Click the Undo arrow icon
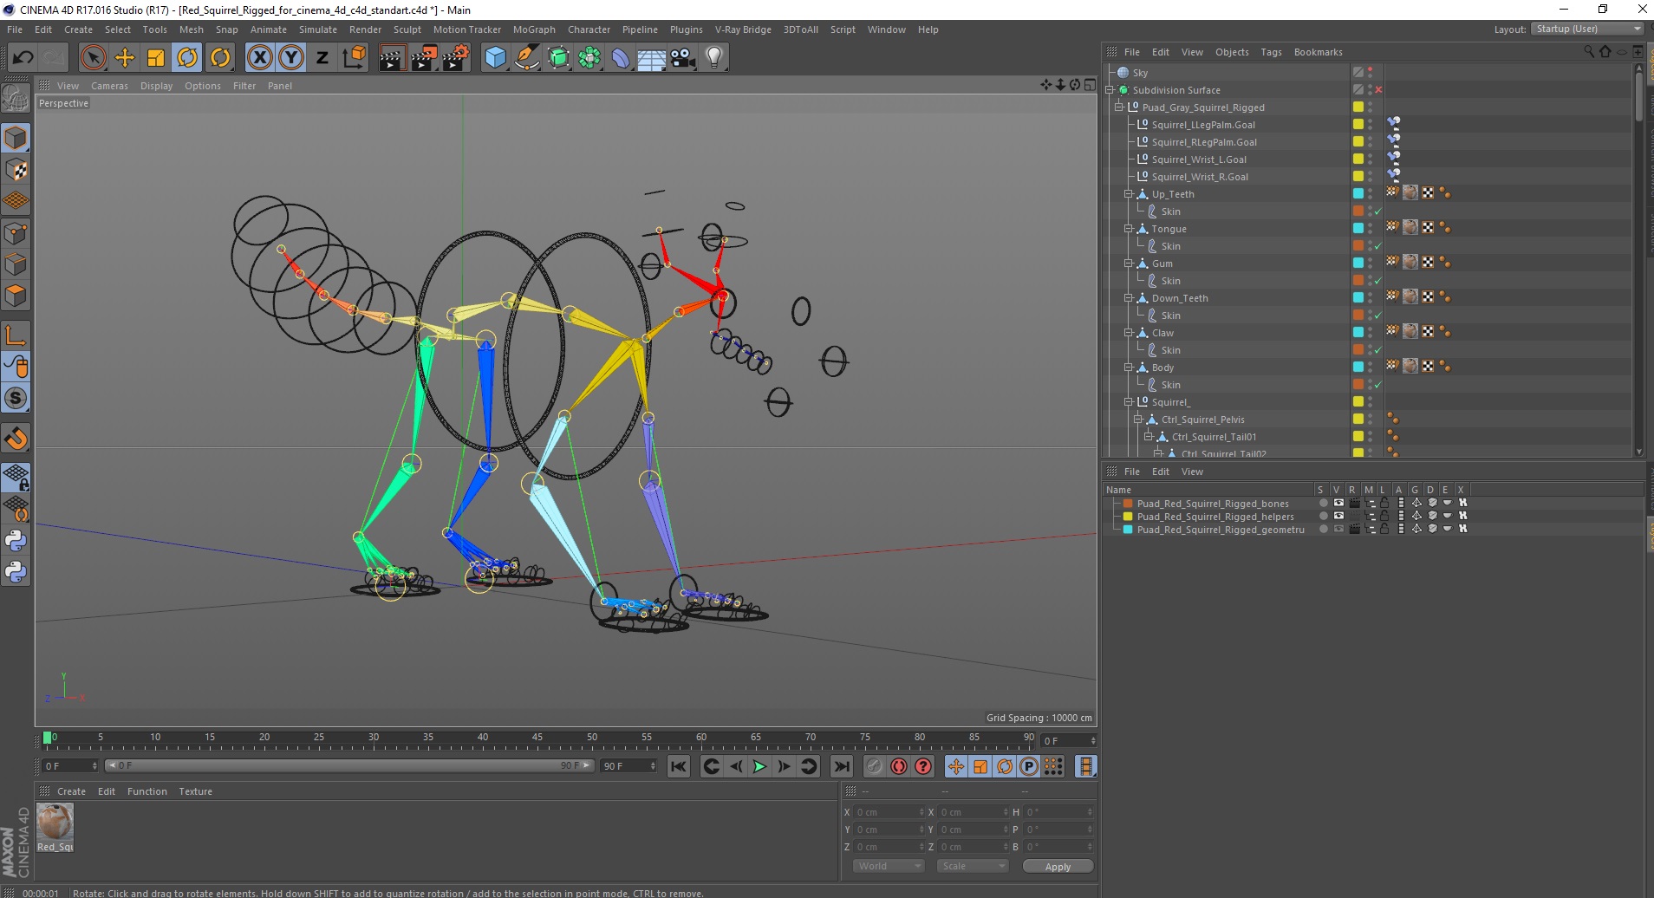The width and height of the screenshot is (1654, 898). pyautogui.click(x=23, y=58)
